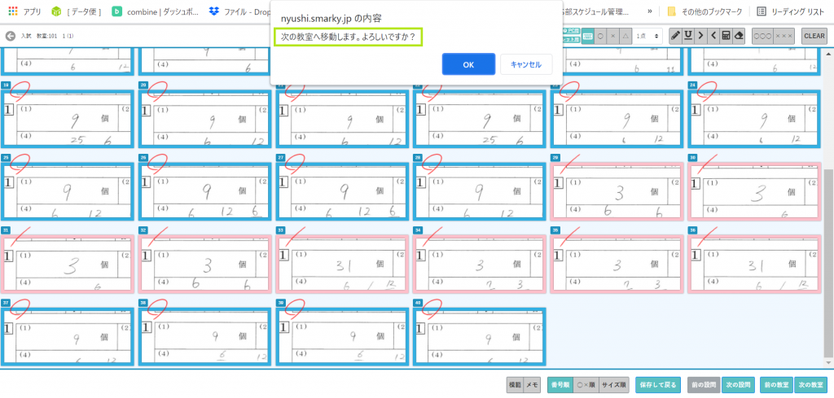Go to 前の設問
Viewport: 834px width, 398px height.
click(x=705, y=385)
